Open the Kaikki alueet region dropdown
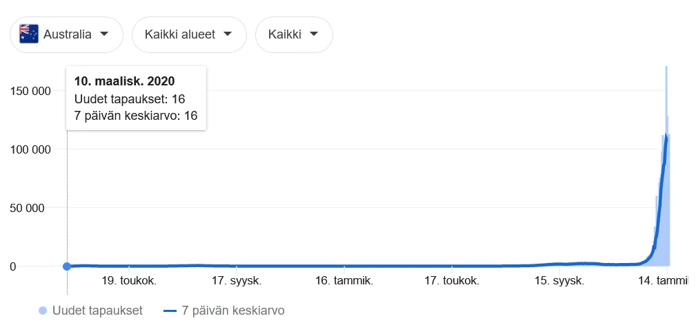The image size is (696, 325). (x=189, y=34)
